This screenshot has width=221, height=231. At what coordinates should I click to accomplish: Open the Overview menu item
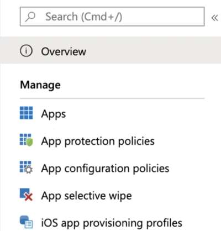click(110, 50)
